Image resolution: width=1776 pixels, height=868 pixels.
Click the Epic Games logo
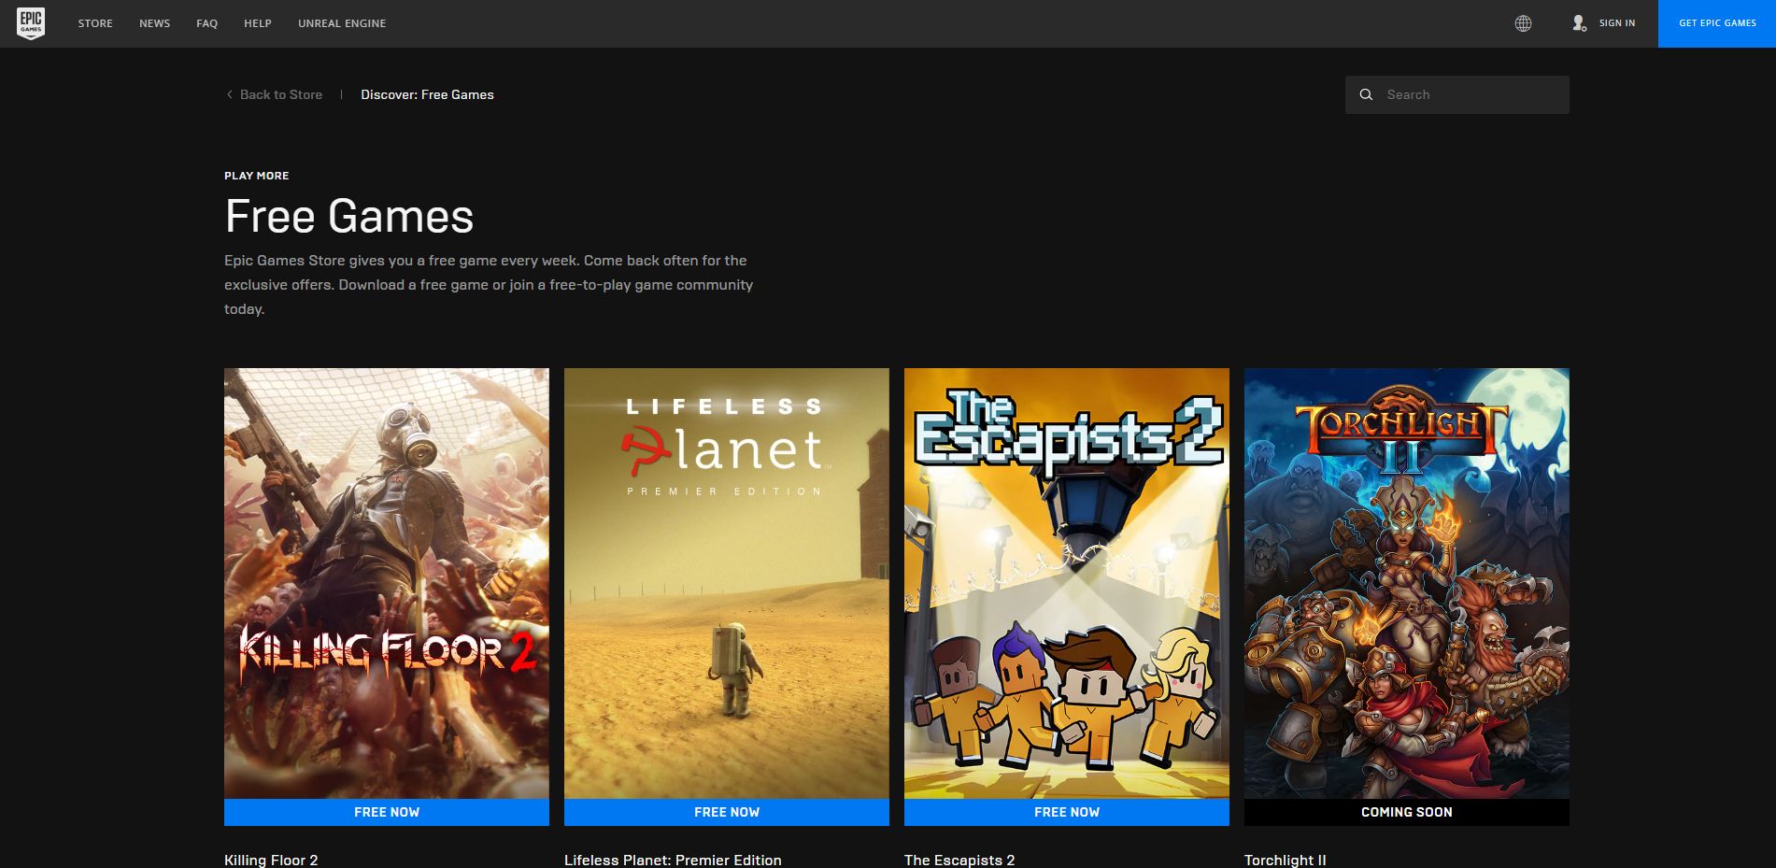click(31, 23)
